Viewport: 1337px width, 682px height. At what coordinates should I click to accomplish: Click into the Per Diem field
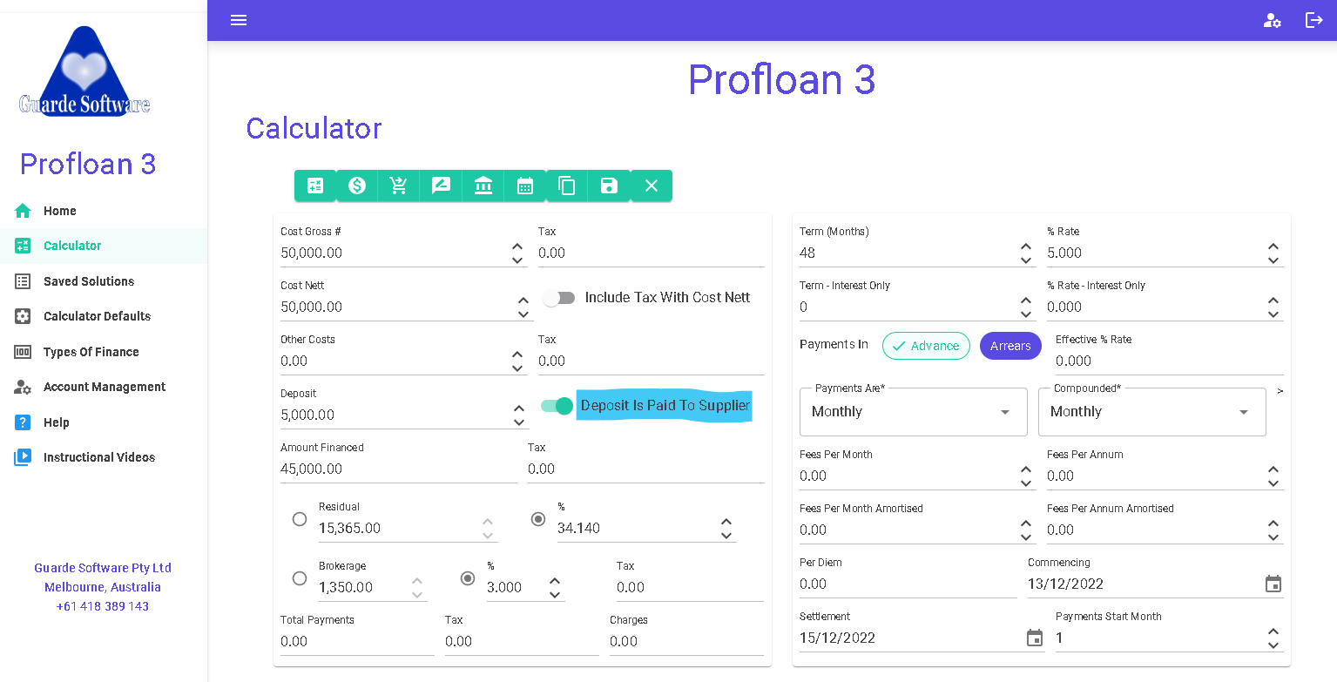coord(908,584)
